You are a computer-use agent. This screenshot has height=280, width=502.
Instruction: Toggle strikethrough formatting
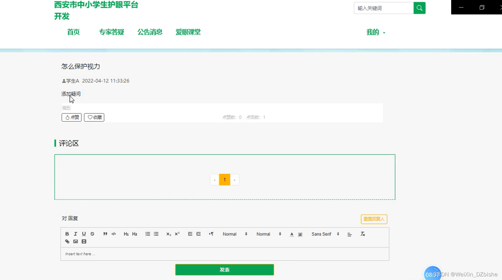[x=92, y=234]
